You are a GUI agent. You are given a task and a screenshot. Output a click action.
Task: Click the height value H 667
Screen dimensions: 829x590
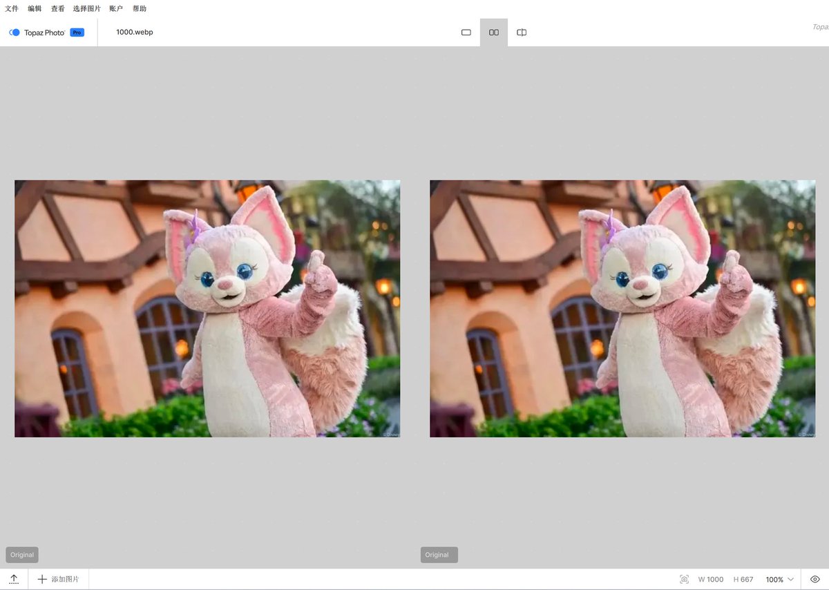pyautogui.click(x=743, y=579)
